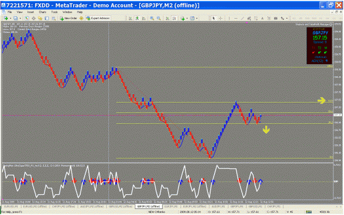
Task: Switch to EURUSD,M2 (offline) chart tab
Action: [x=35, y=206]
